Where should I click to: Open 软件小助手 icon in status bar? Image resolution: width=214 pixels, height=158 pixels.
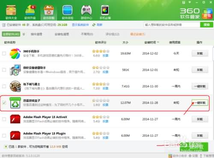tap(170, 156)
